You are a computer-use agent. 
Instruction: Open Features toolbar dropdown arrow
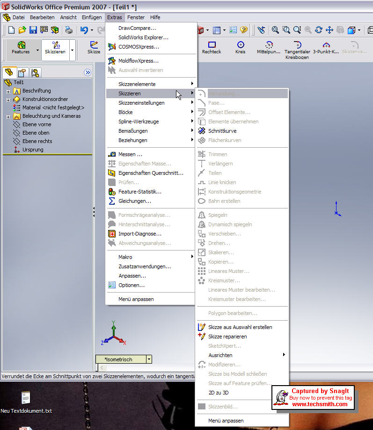37,50
